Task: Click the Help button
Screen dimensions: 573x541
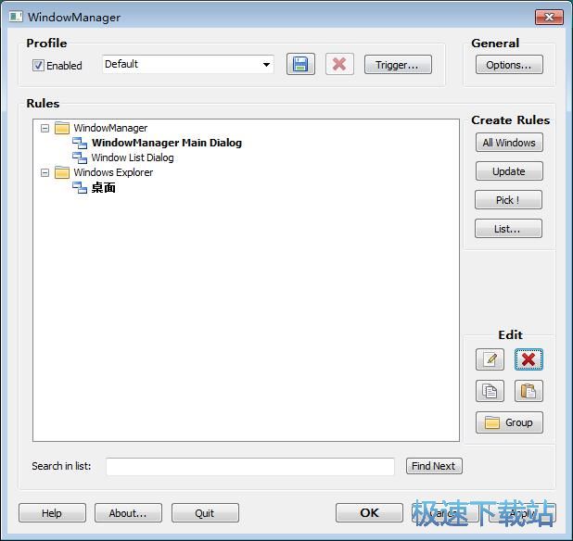Action: pos(52,513)
